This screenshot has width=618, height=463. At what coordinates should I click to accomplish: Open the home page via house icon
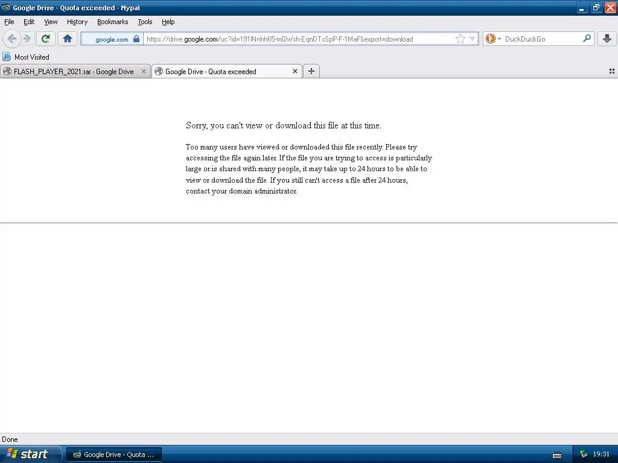click(x=68, y=39)
